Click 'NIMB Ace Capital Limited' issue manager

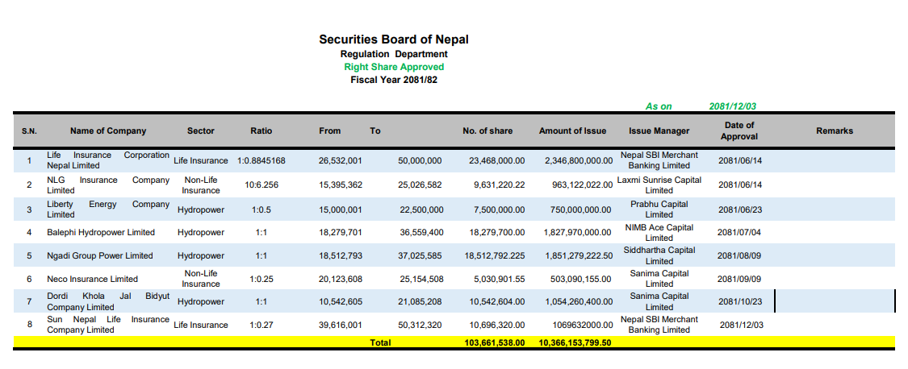coord(659,233)
